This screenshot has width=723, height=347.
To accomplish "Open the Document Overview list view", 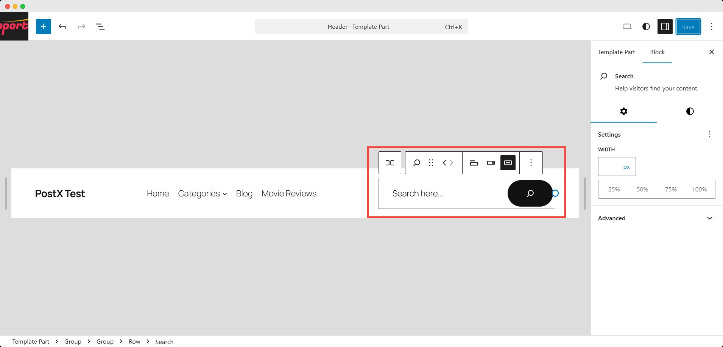I will click(100, 26).
